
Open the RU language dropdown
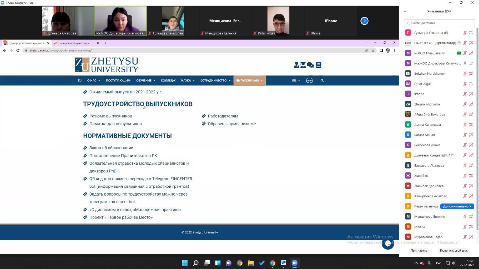[296, 81]
